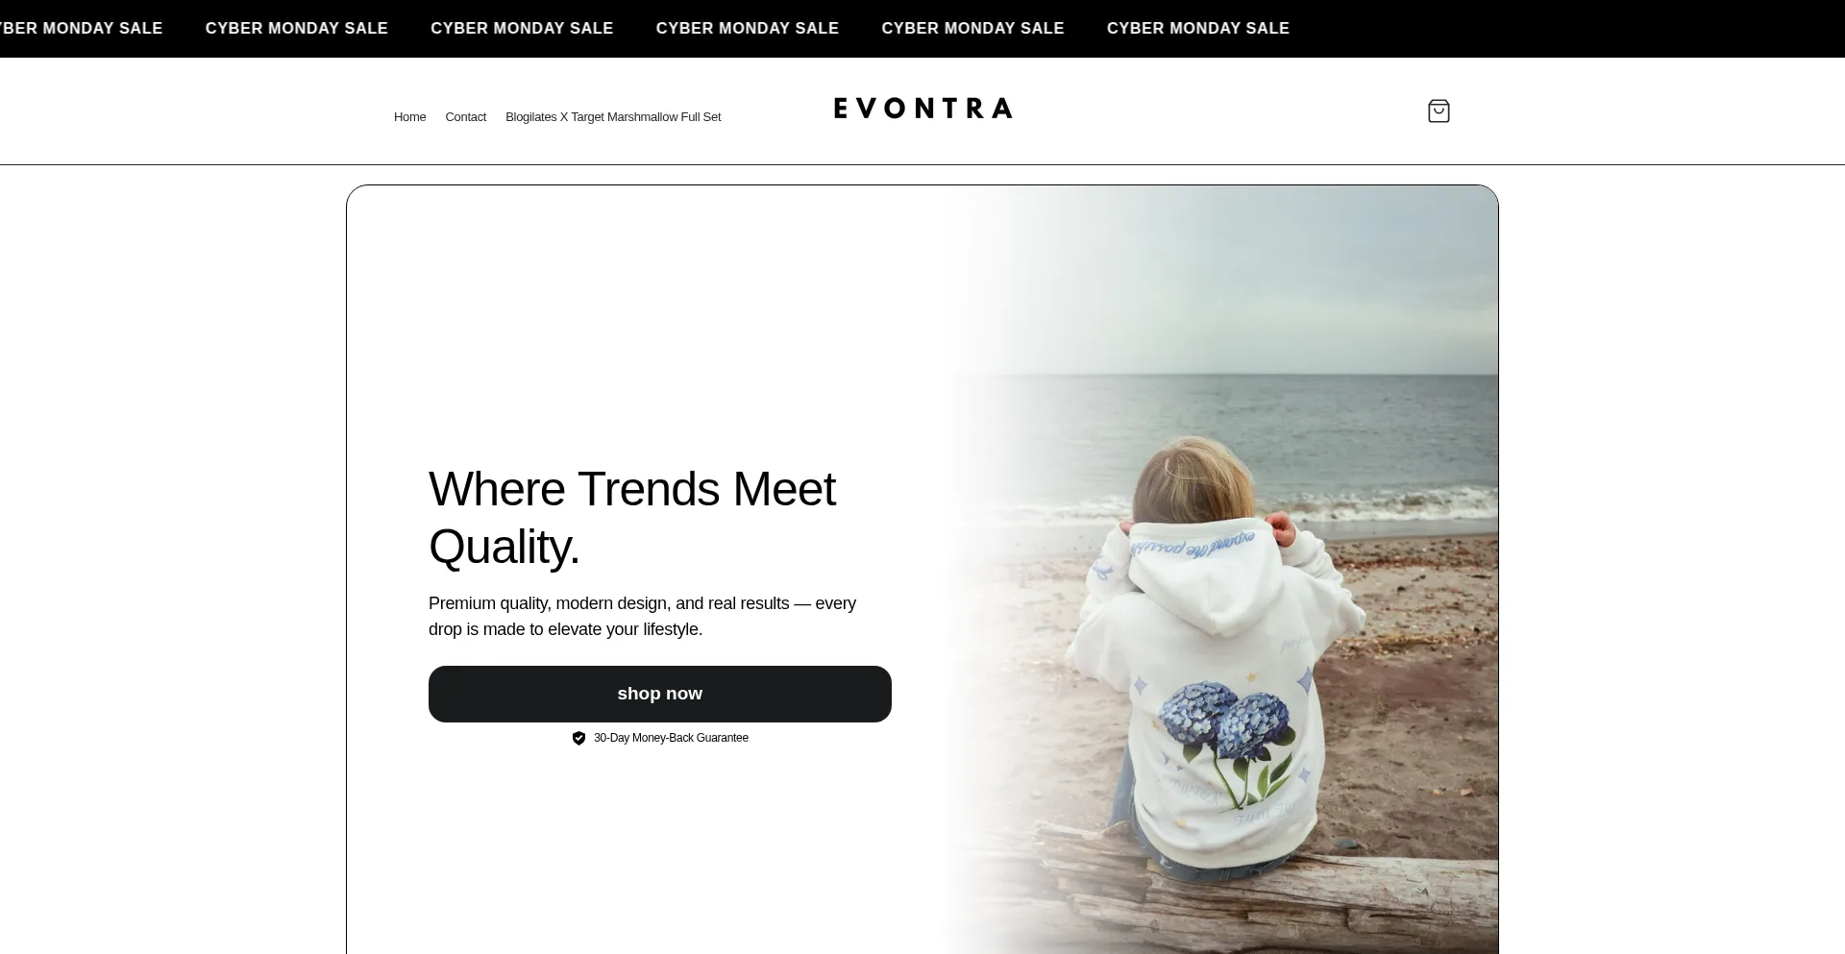This screenshot has height=954, width=1845.
Task: Click the Premium quality description paragraph
Action: coord(642,616)
